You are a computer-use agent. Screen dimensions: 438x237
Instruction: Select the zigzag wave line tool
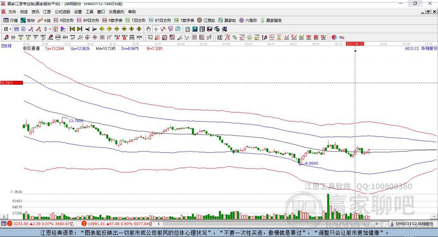[x=187, y=37]
